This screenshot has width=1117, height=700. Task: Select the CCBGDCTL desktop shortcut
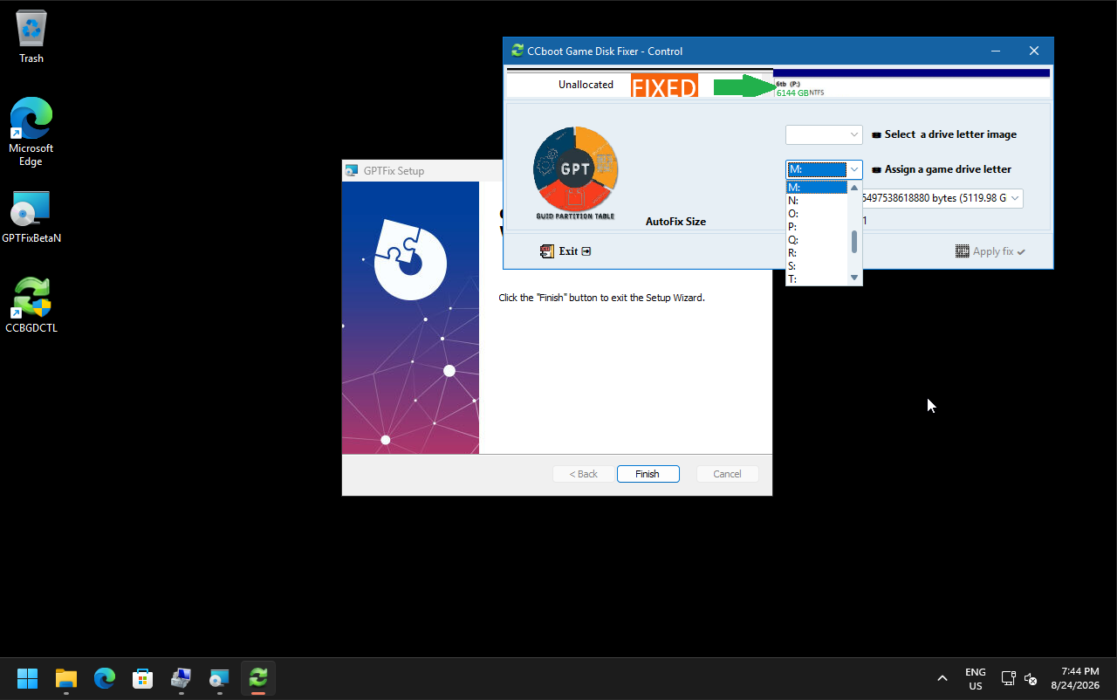pos(31,305)
